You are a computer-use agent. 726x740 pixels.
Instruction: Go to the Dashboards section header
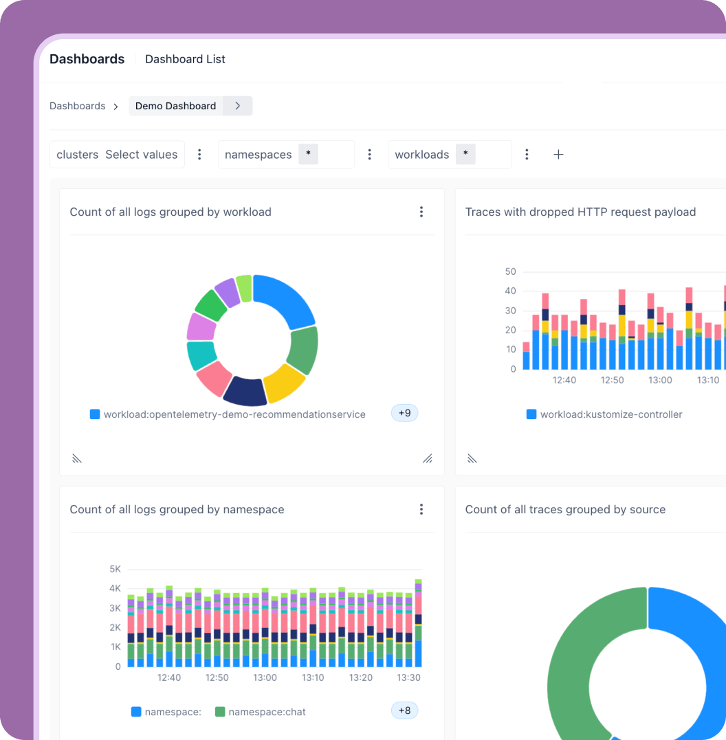point(87,59)
